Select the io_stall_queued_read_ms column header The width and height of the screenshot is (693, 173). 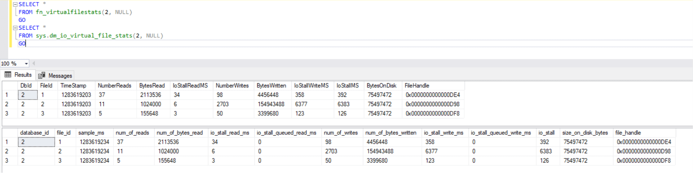pos(286,133)
